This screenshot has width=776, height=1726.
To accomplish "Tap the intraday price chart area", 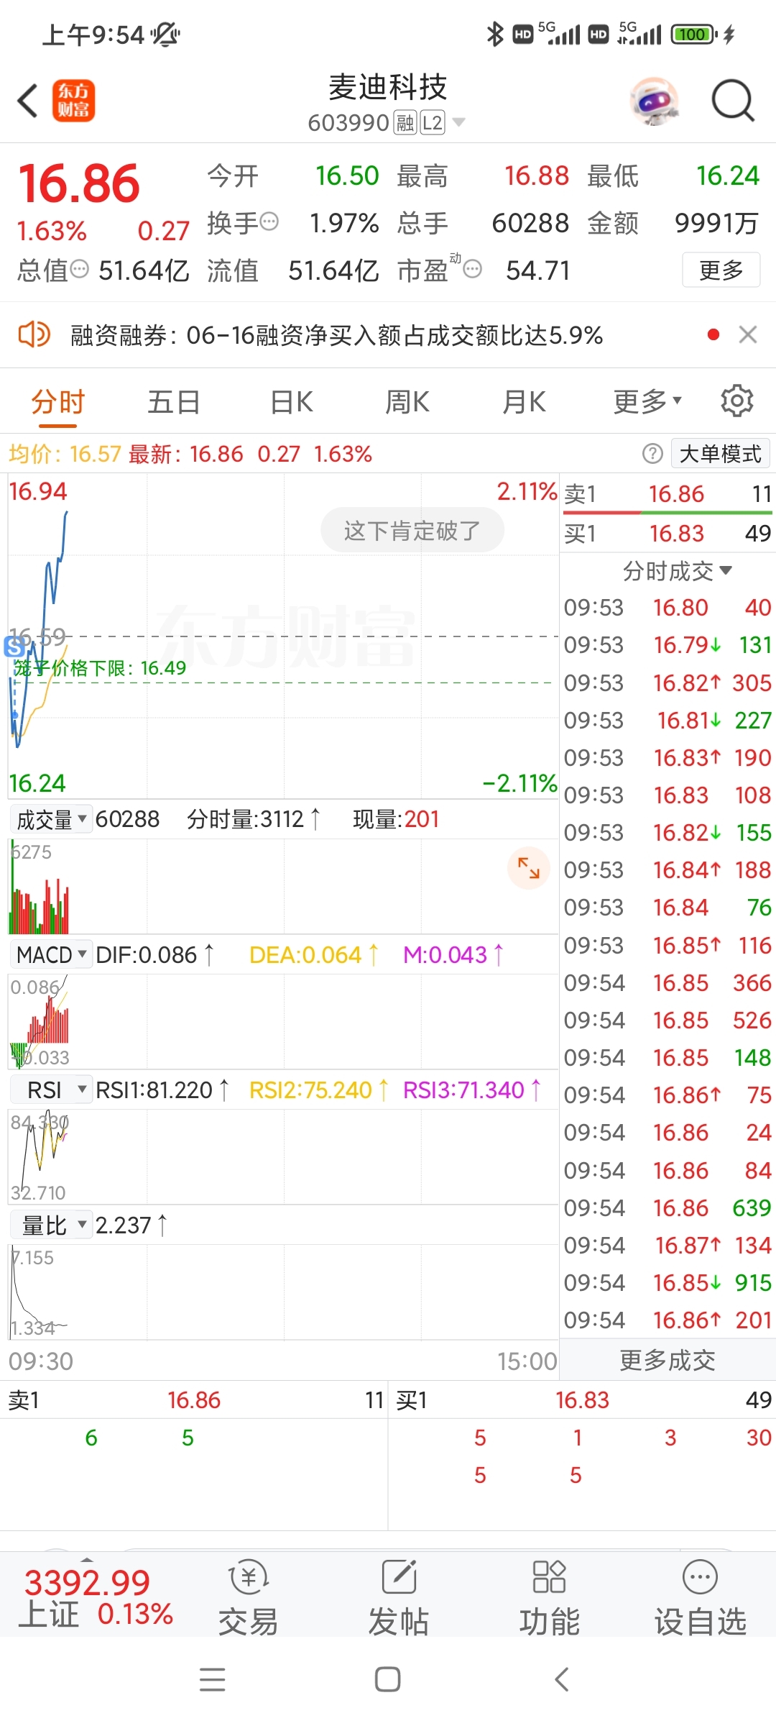I will click(283, 635).
